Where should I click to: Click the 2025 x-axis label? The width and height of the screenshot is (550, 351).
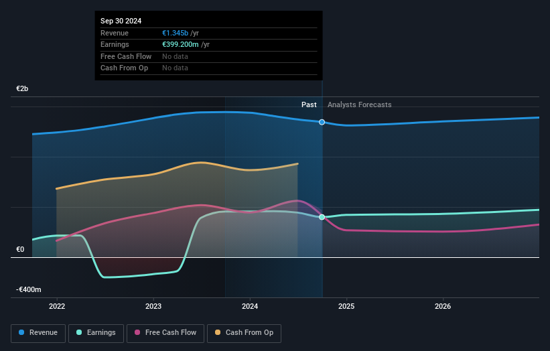pos(346,306)
